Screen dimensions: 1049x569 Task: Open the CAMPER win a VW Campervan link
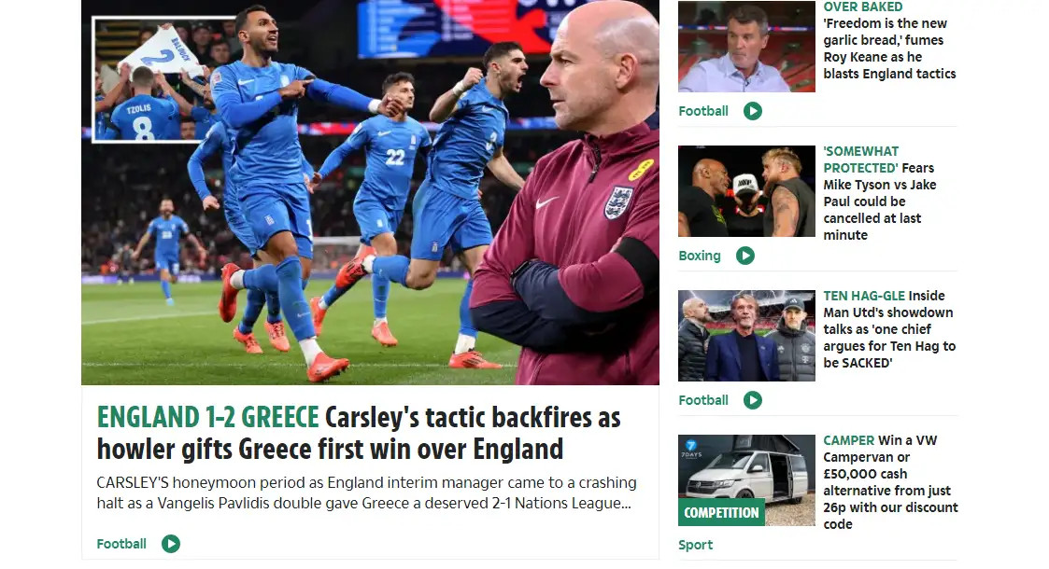pos(890,482)
